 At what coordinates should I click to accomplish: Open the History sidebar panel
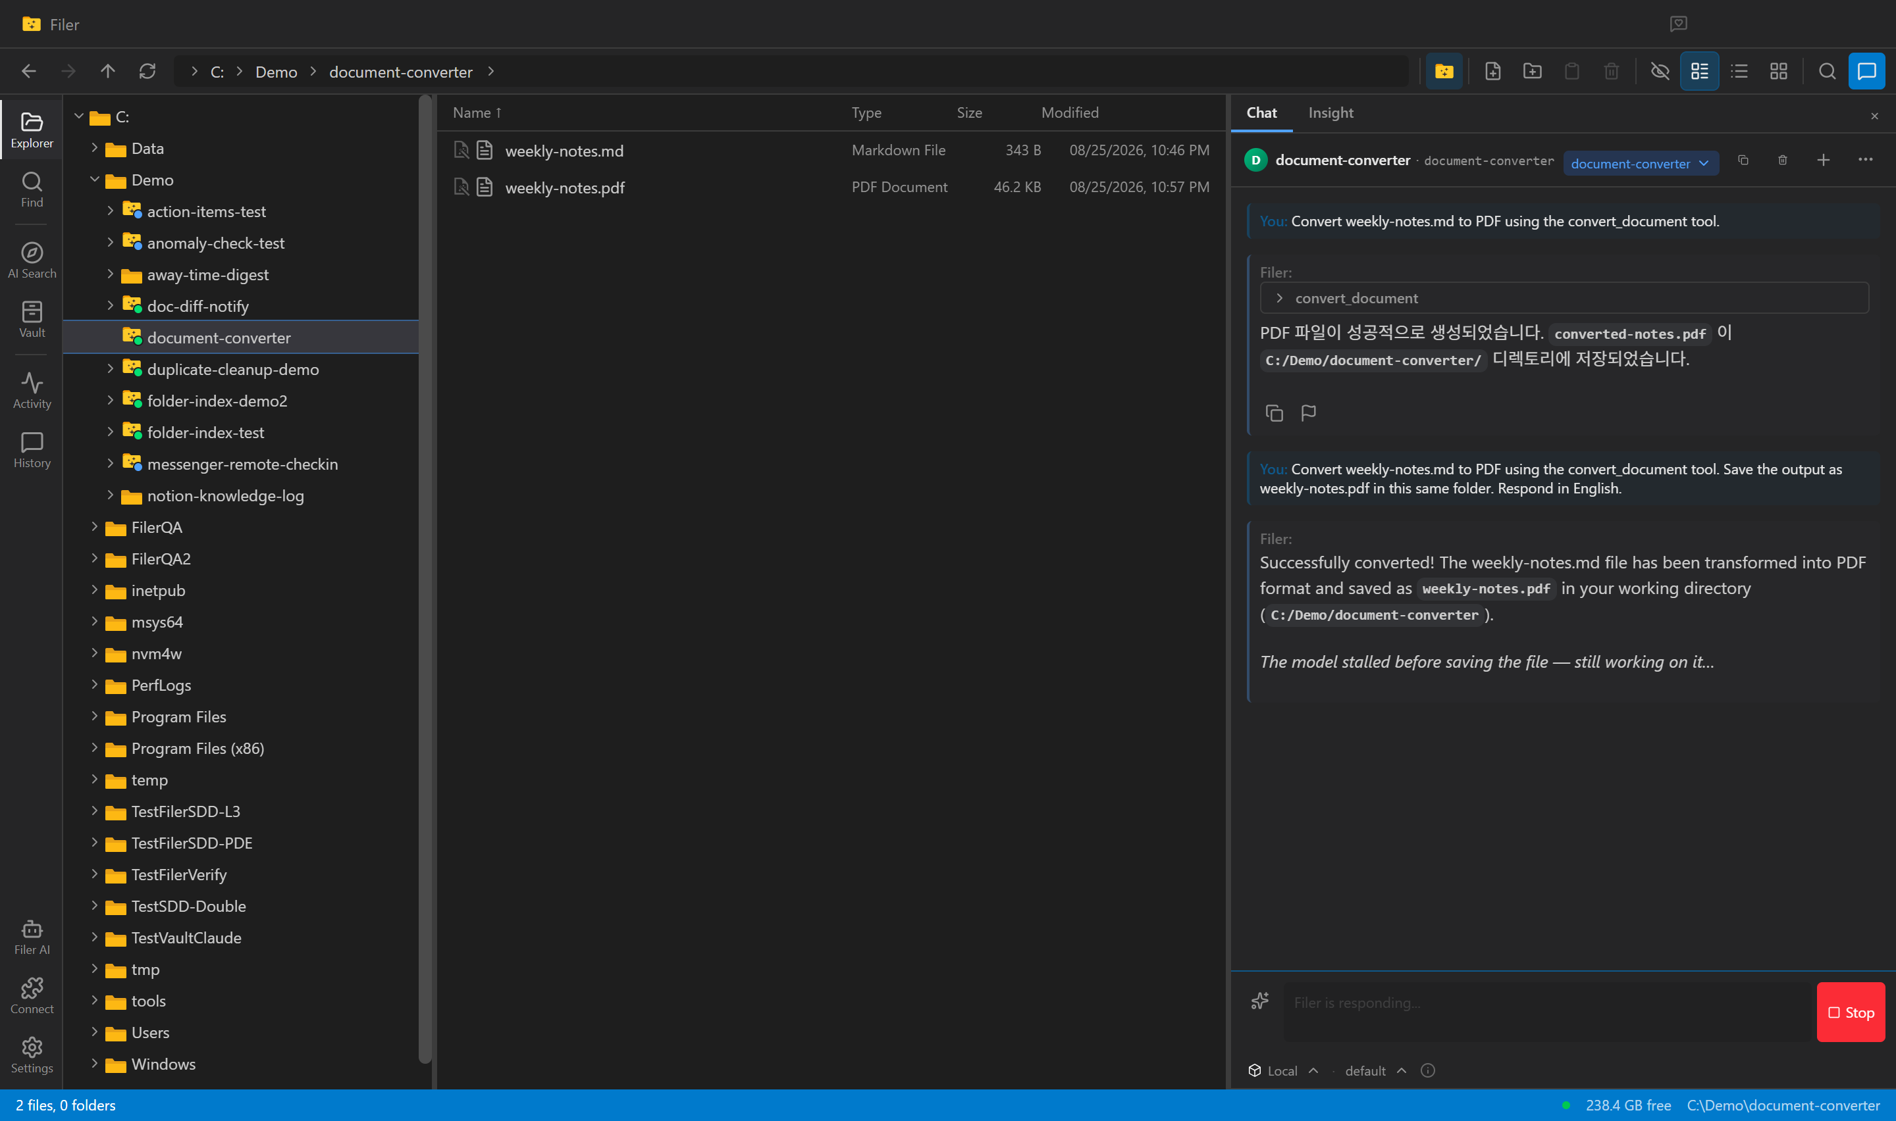(x=32, y=450)
